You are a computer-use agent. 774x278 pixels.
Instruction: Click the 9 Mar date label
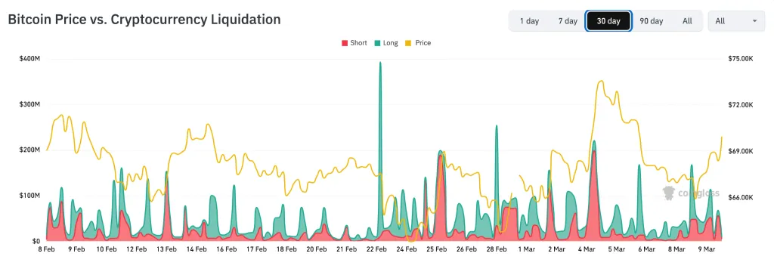[x=707, y=249]
